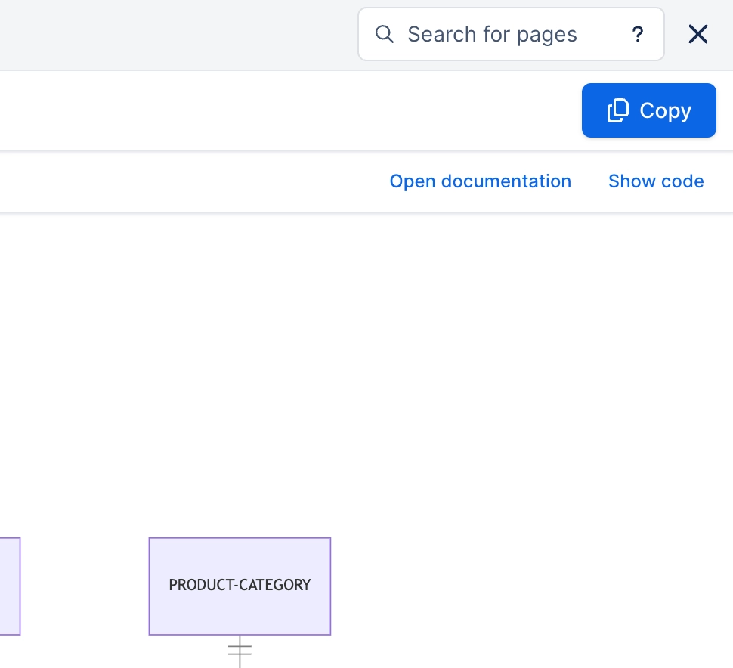The height and width of the screenshot is (668, 733).
Task: Click the partially visible entity on the left edge
Action: (9, 586)
